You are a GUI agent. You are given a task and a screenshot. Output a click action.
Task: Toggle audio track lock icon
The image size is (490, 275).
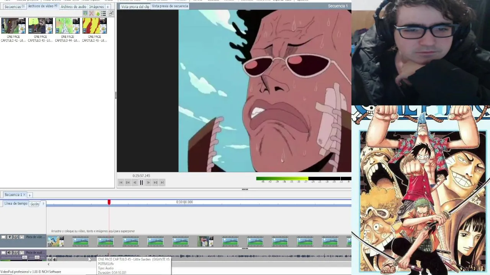pos(22,252)
